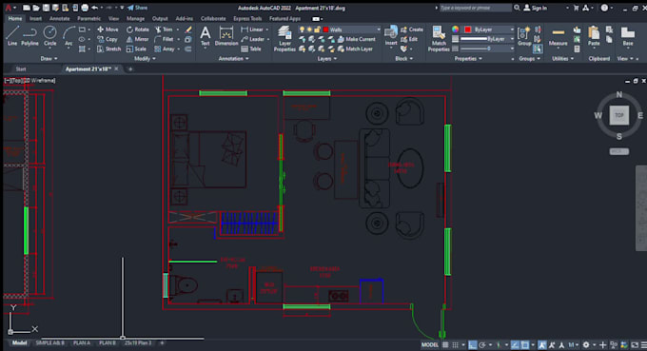
Task: Click Make Current layer button
Action: pyautogui.click(x=357, y=39)
